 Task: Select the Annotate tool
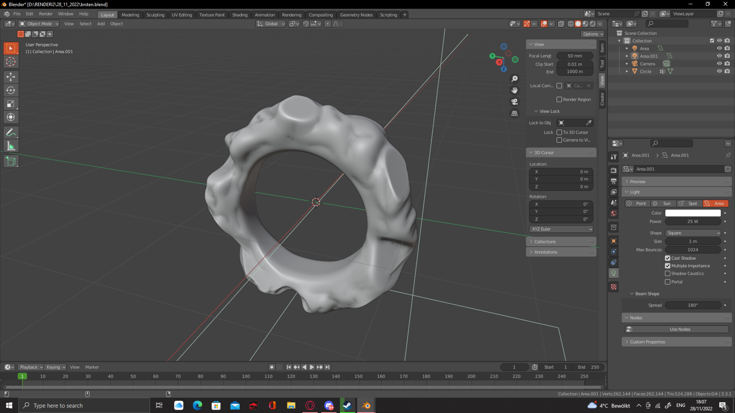click(11, 132)
